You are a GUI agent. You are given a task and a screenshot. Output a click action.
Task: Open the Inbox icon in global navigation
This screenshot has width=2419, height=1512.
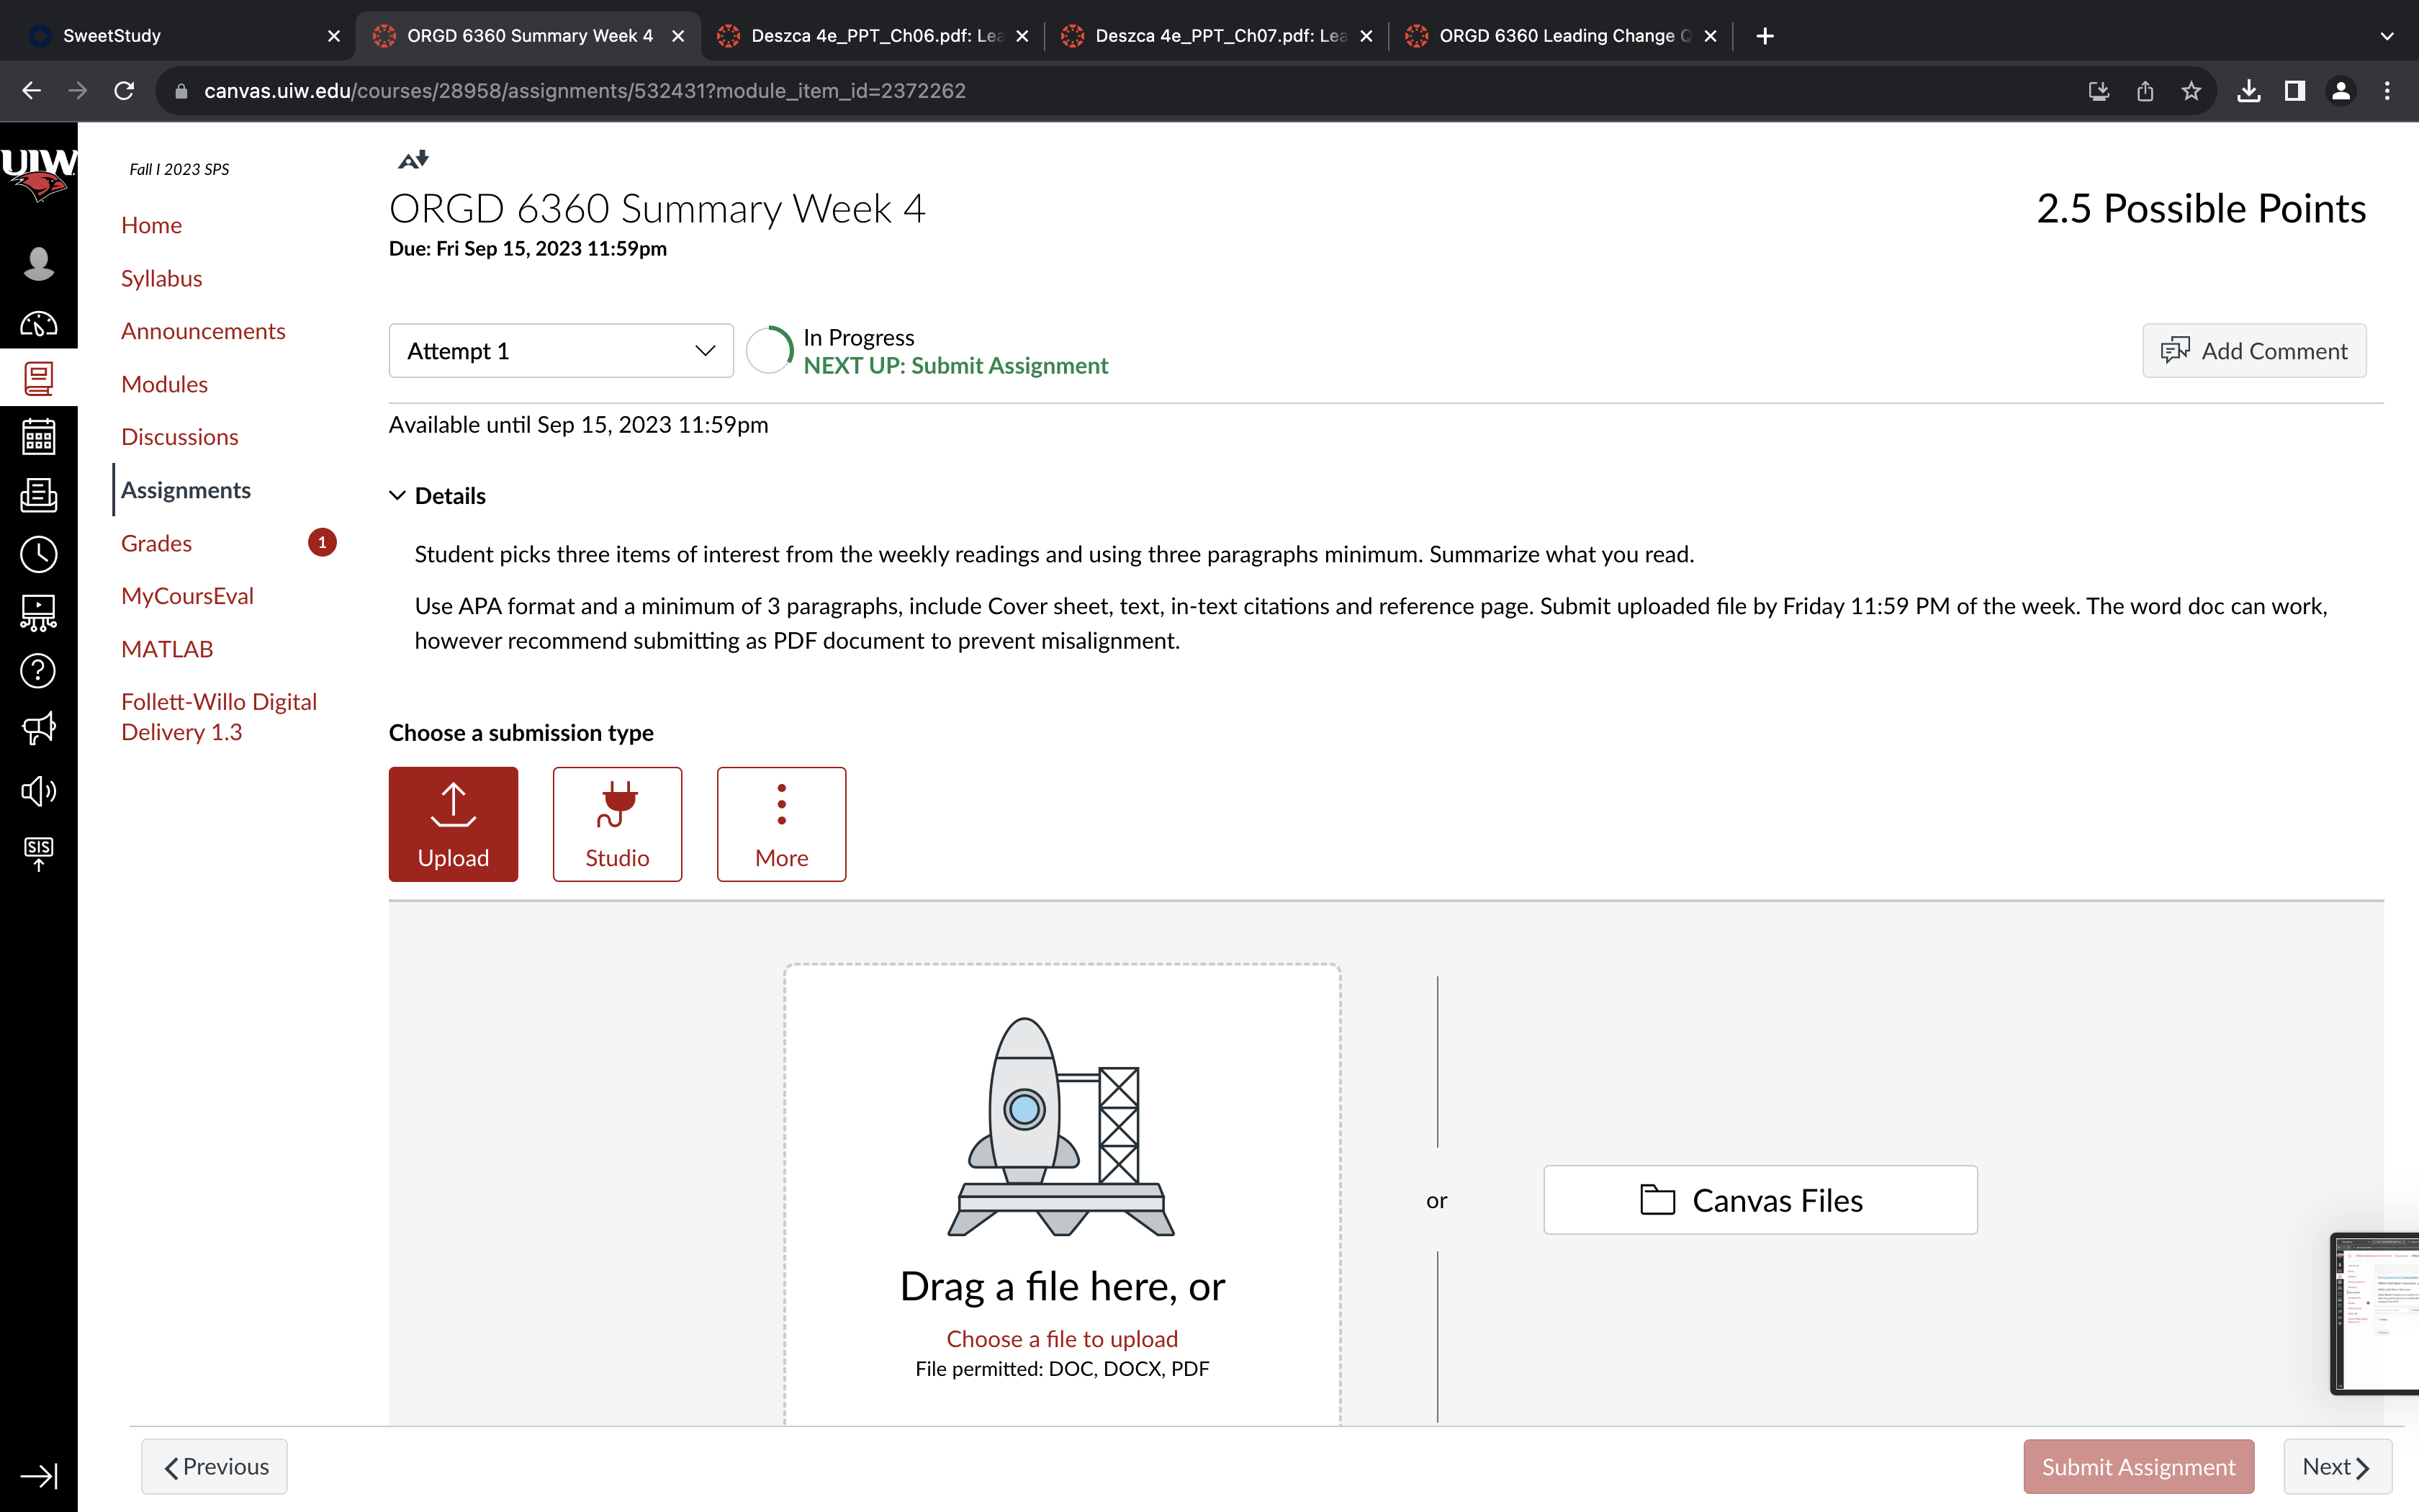click(x=38, y=495)
